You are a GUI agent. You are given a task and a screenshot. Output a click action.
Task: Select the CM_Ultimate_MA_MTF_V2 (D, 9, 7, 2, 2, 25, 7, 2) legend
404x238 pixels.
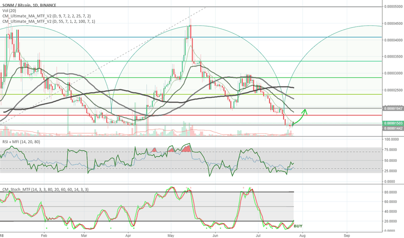point(46,16)
